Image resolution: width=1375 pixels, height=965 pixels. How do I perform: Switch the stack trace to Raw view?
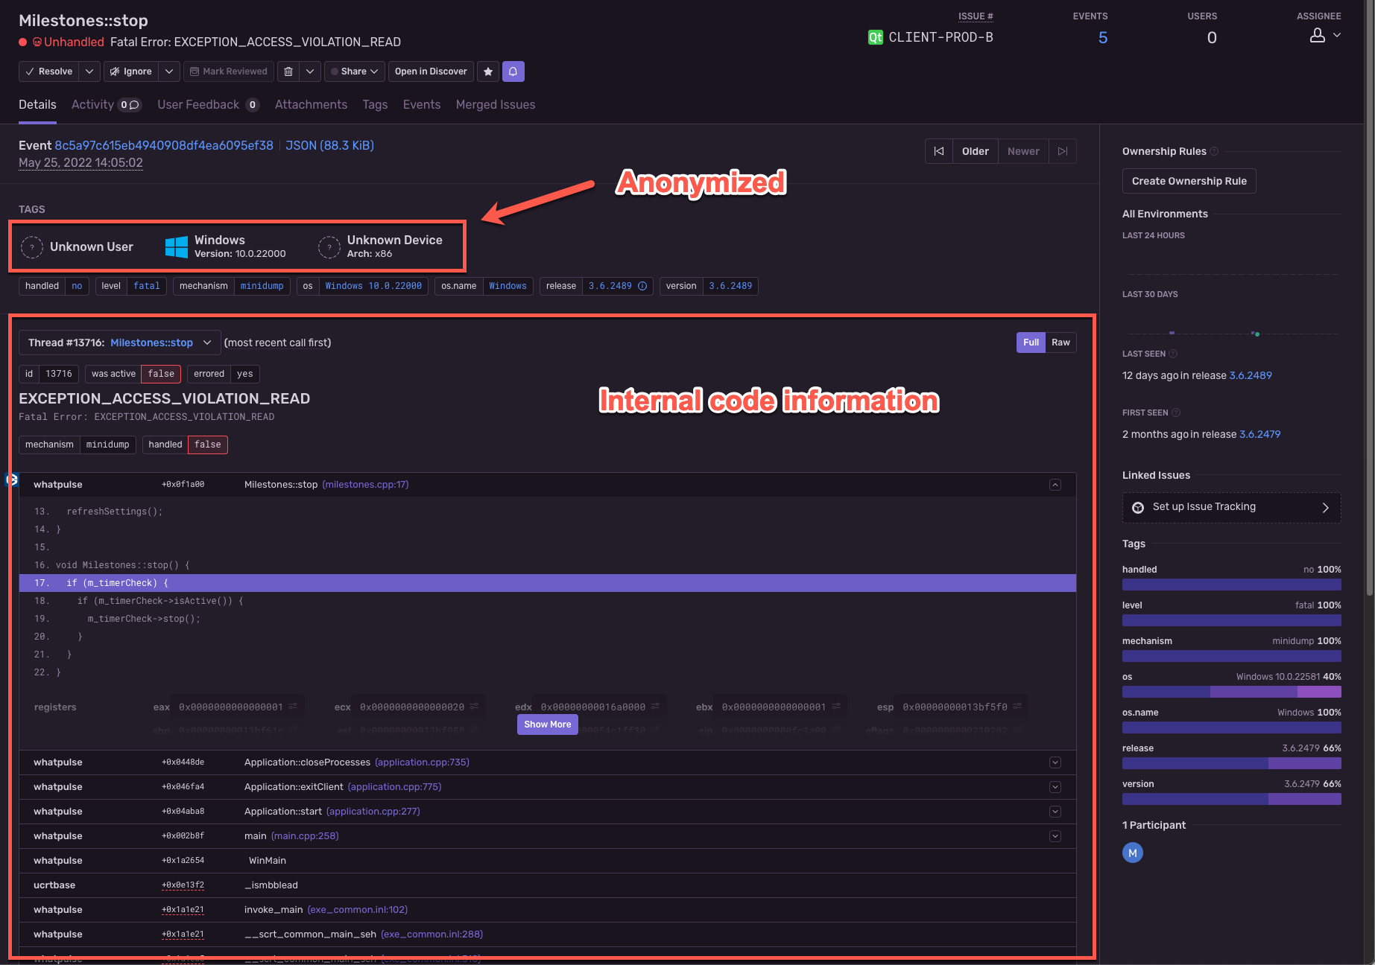1061,343
